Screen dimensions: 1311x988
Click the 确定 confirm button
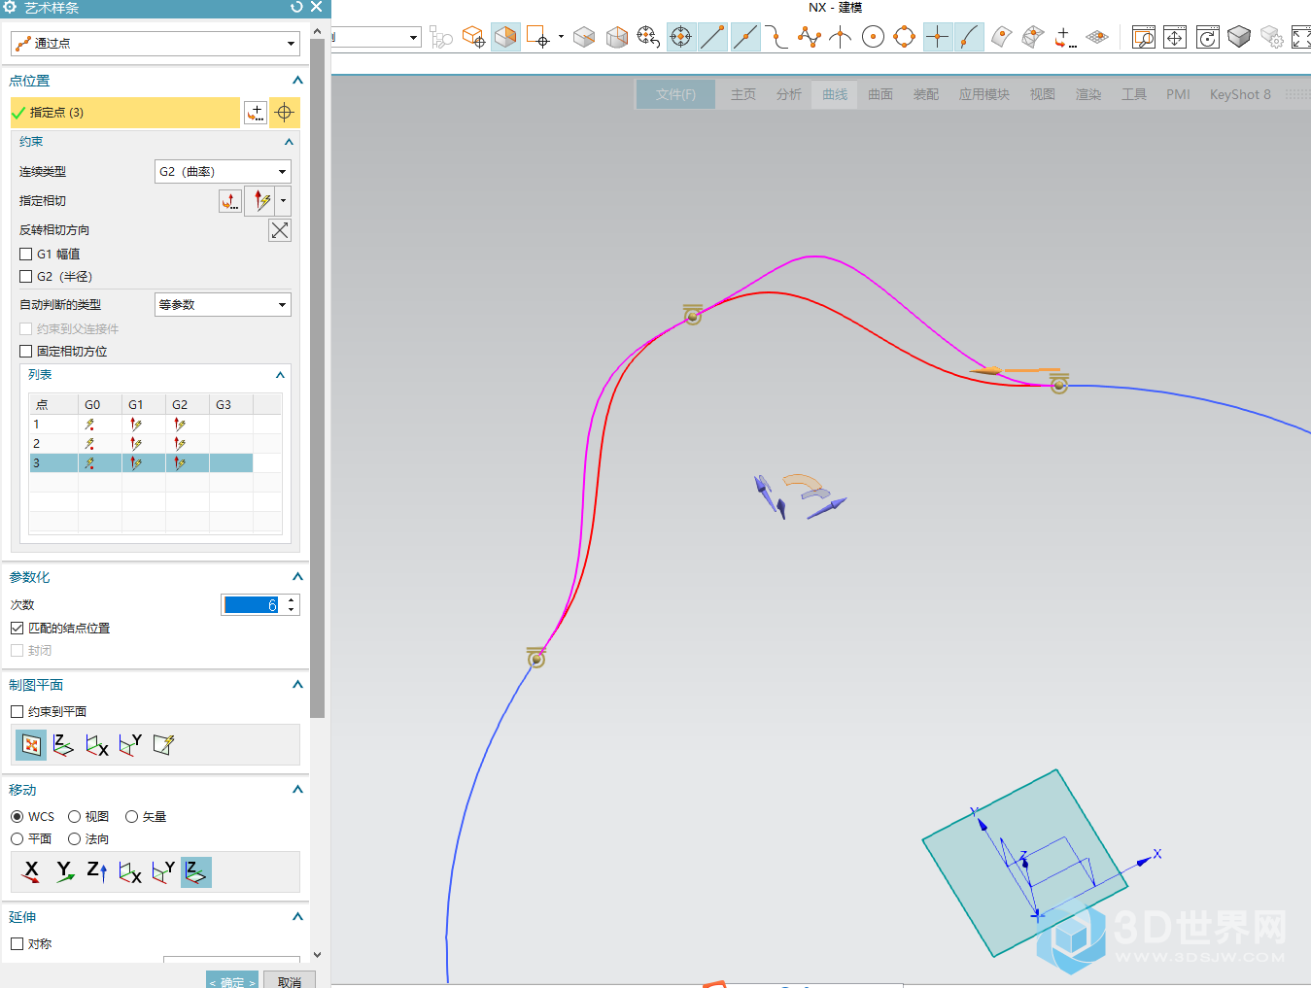pyautogui.click(x=232, y=980)
